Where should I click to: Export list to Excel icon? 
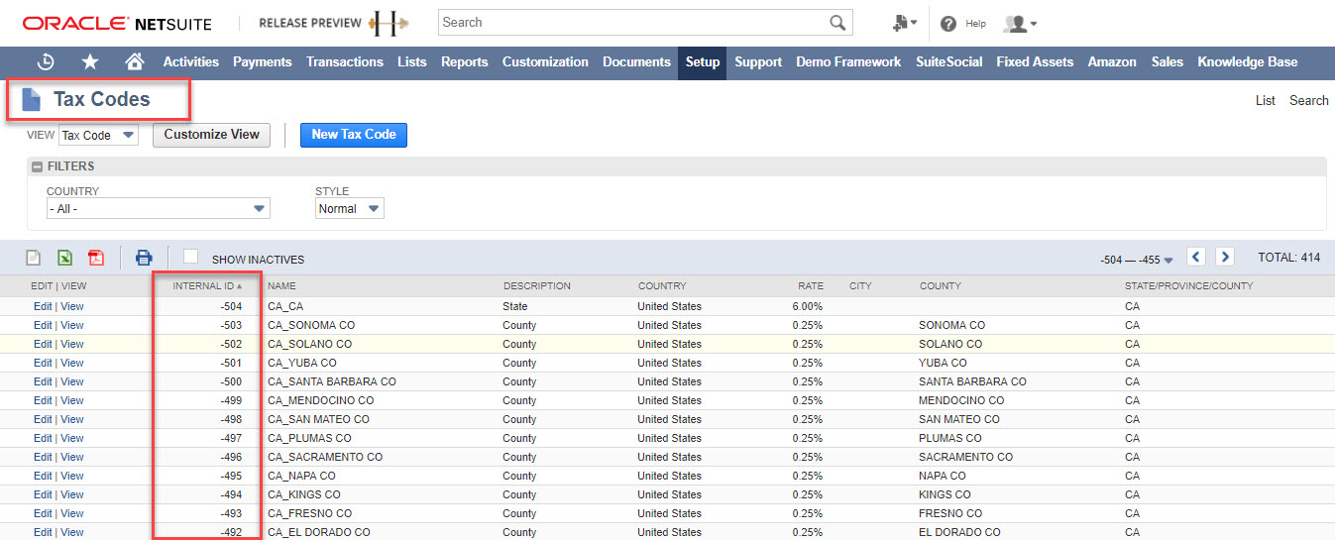(x=64, y=259)
